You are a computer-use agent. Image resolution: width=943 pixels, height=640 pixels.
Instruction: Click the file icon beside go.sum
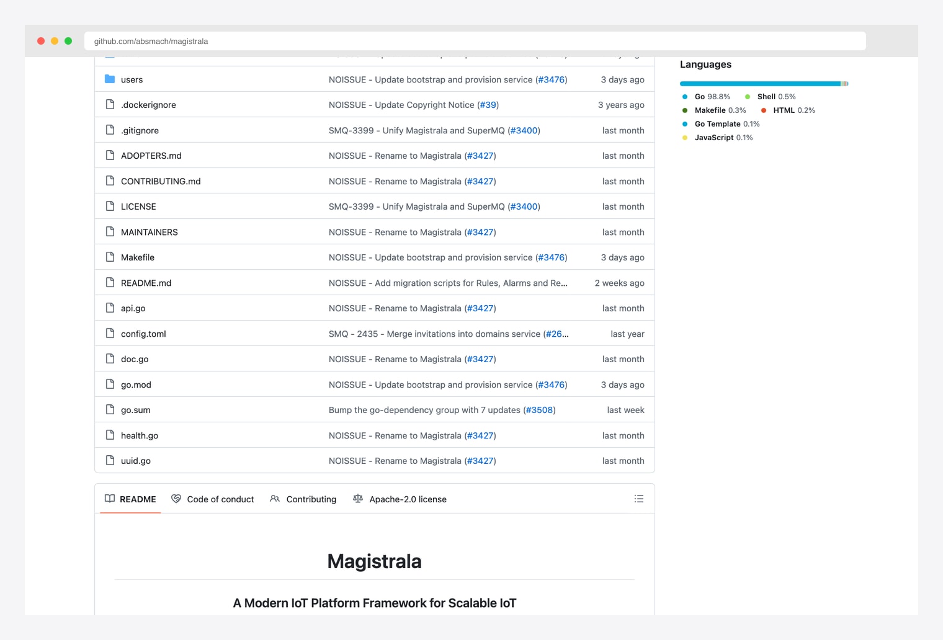tap(110, 409)
